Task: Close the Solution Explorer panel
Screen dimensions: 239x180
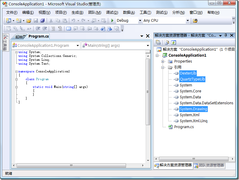Action: 232,35
